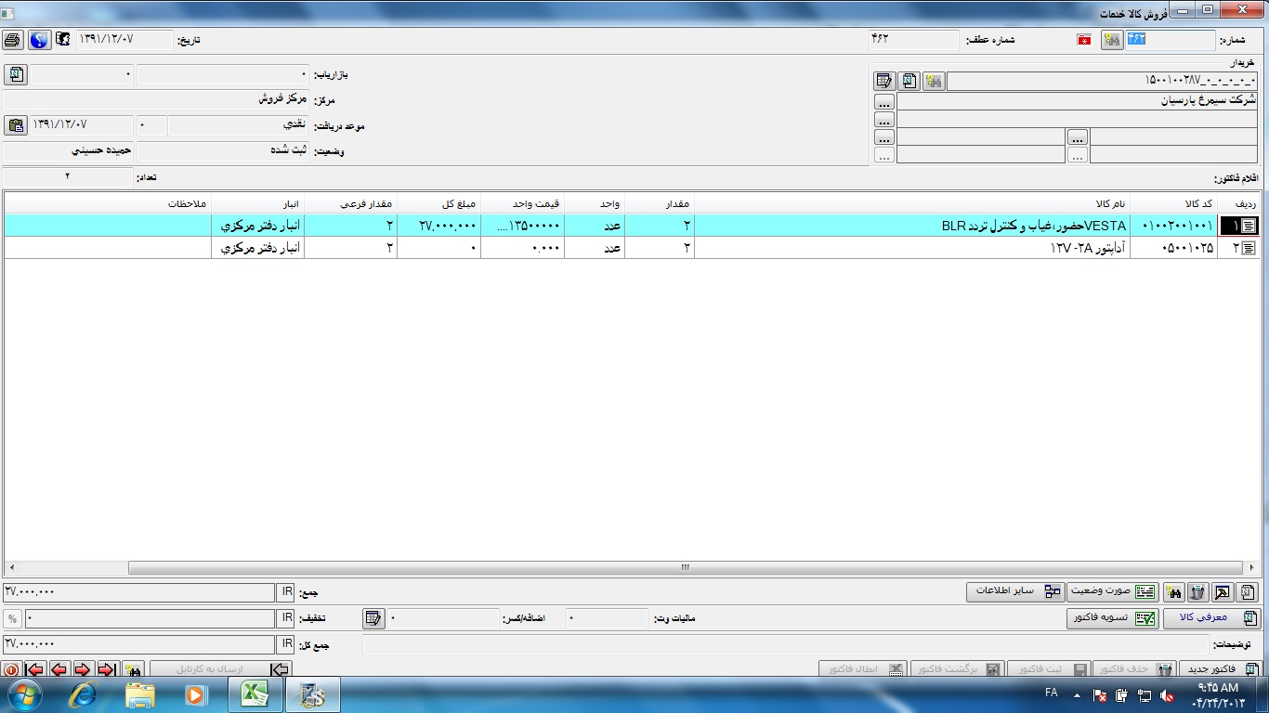Click the انبار column header
Viewport: 1269px width, 713px height.
click(257, 203)
